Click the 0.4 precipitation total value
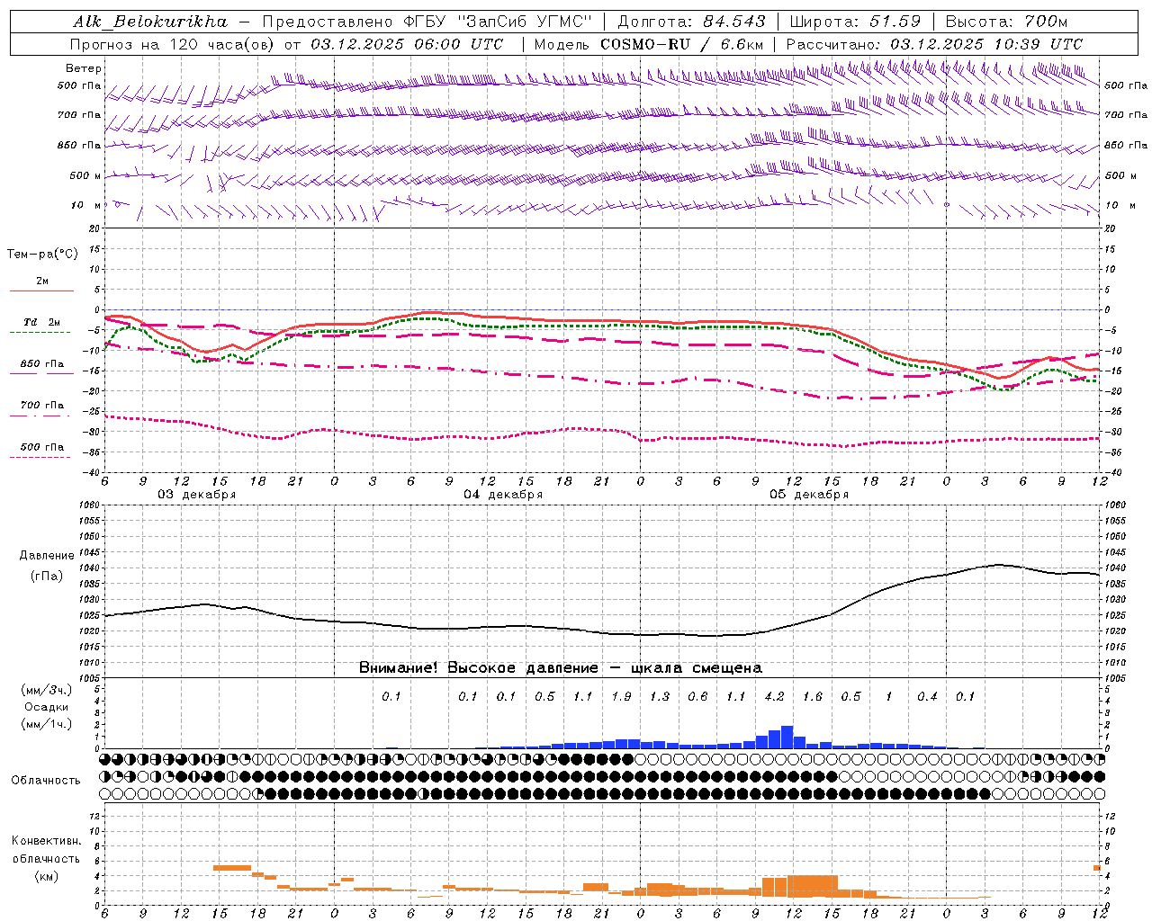Viewport: 1152px width, 921px height. [x=927, y=696]
